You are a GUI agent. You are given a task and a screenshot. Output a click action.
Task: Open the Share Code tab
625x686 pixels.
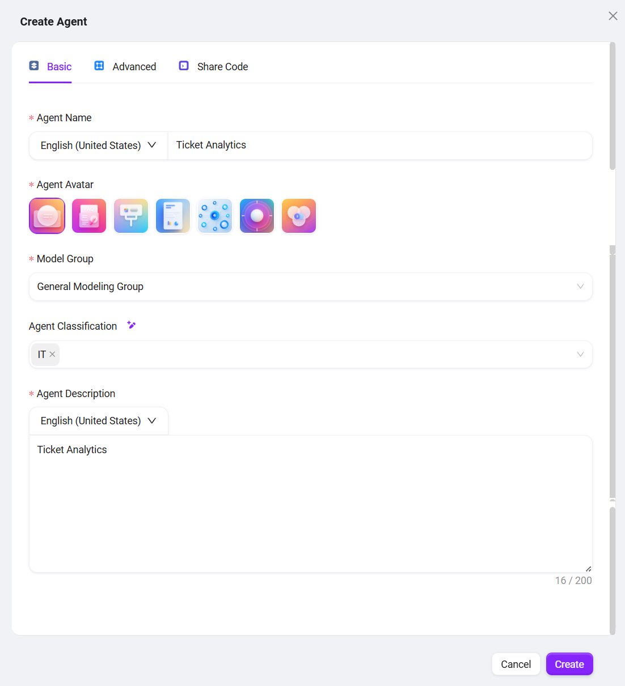click(214, 67)
